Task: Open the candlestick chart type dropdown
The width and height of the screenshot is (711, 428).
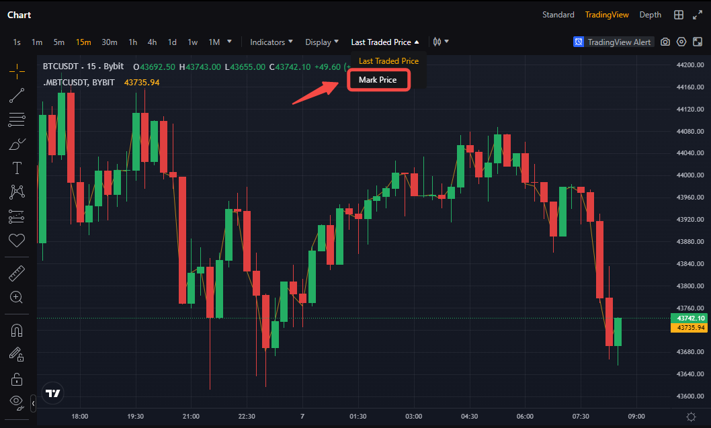Action: pyautogui.click(x=441, y=42)
